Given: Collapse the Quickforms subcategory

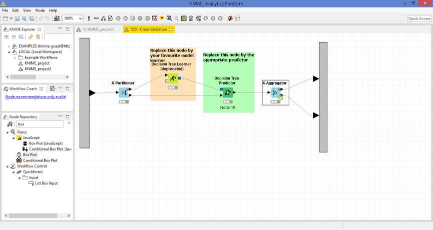Looking at the screenshot, I should (x=14, y=172).
